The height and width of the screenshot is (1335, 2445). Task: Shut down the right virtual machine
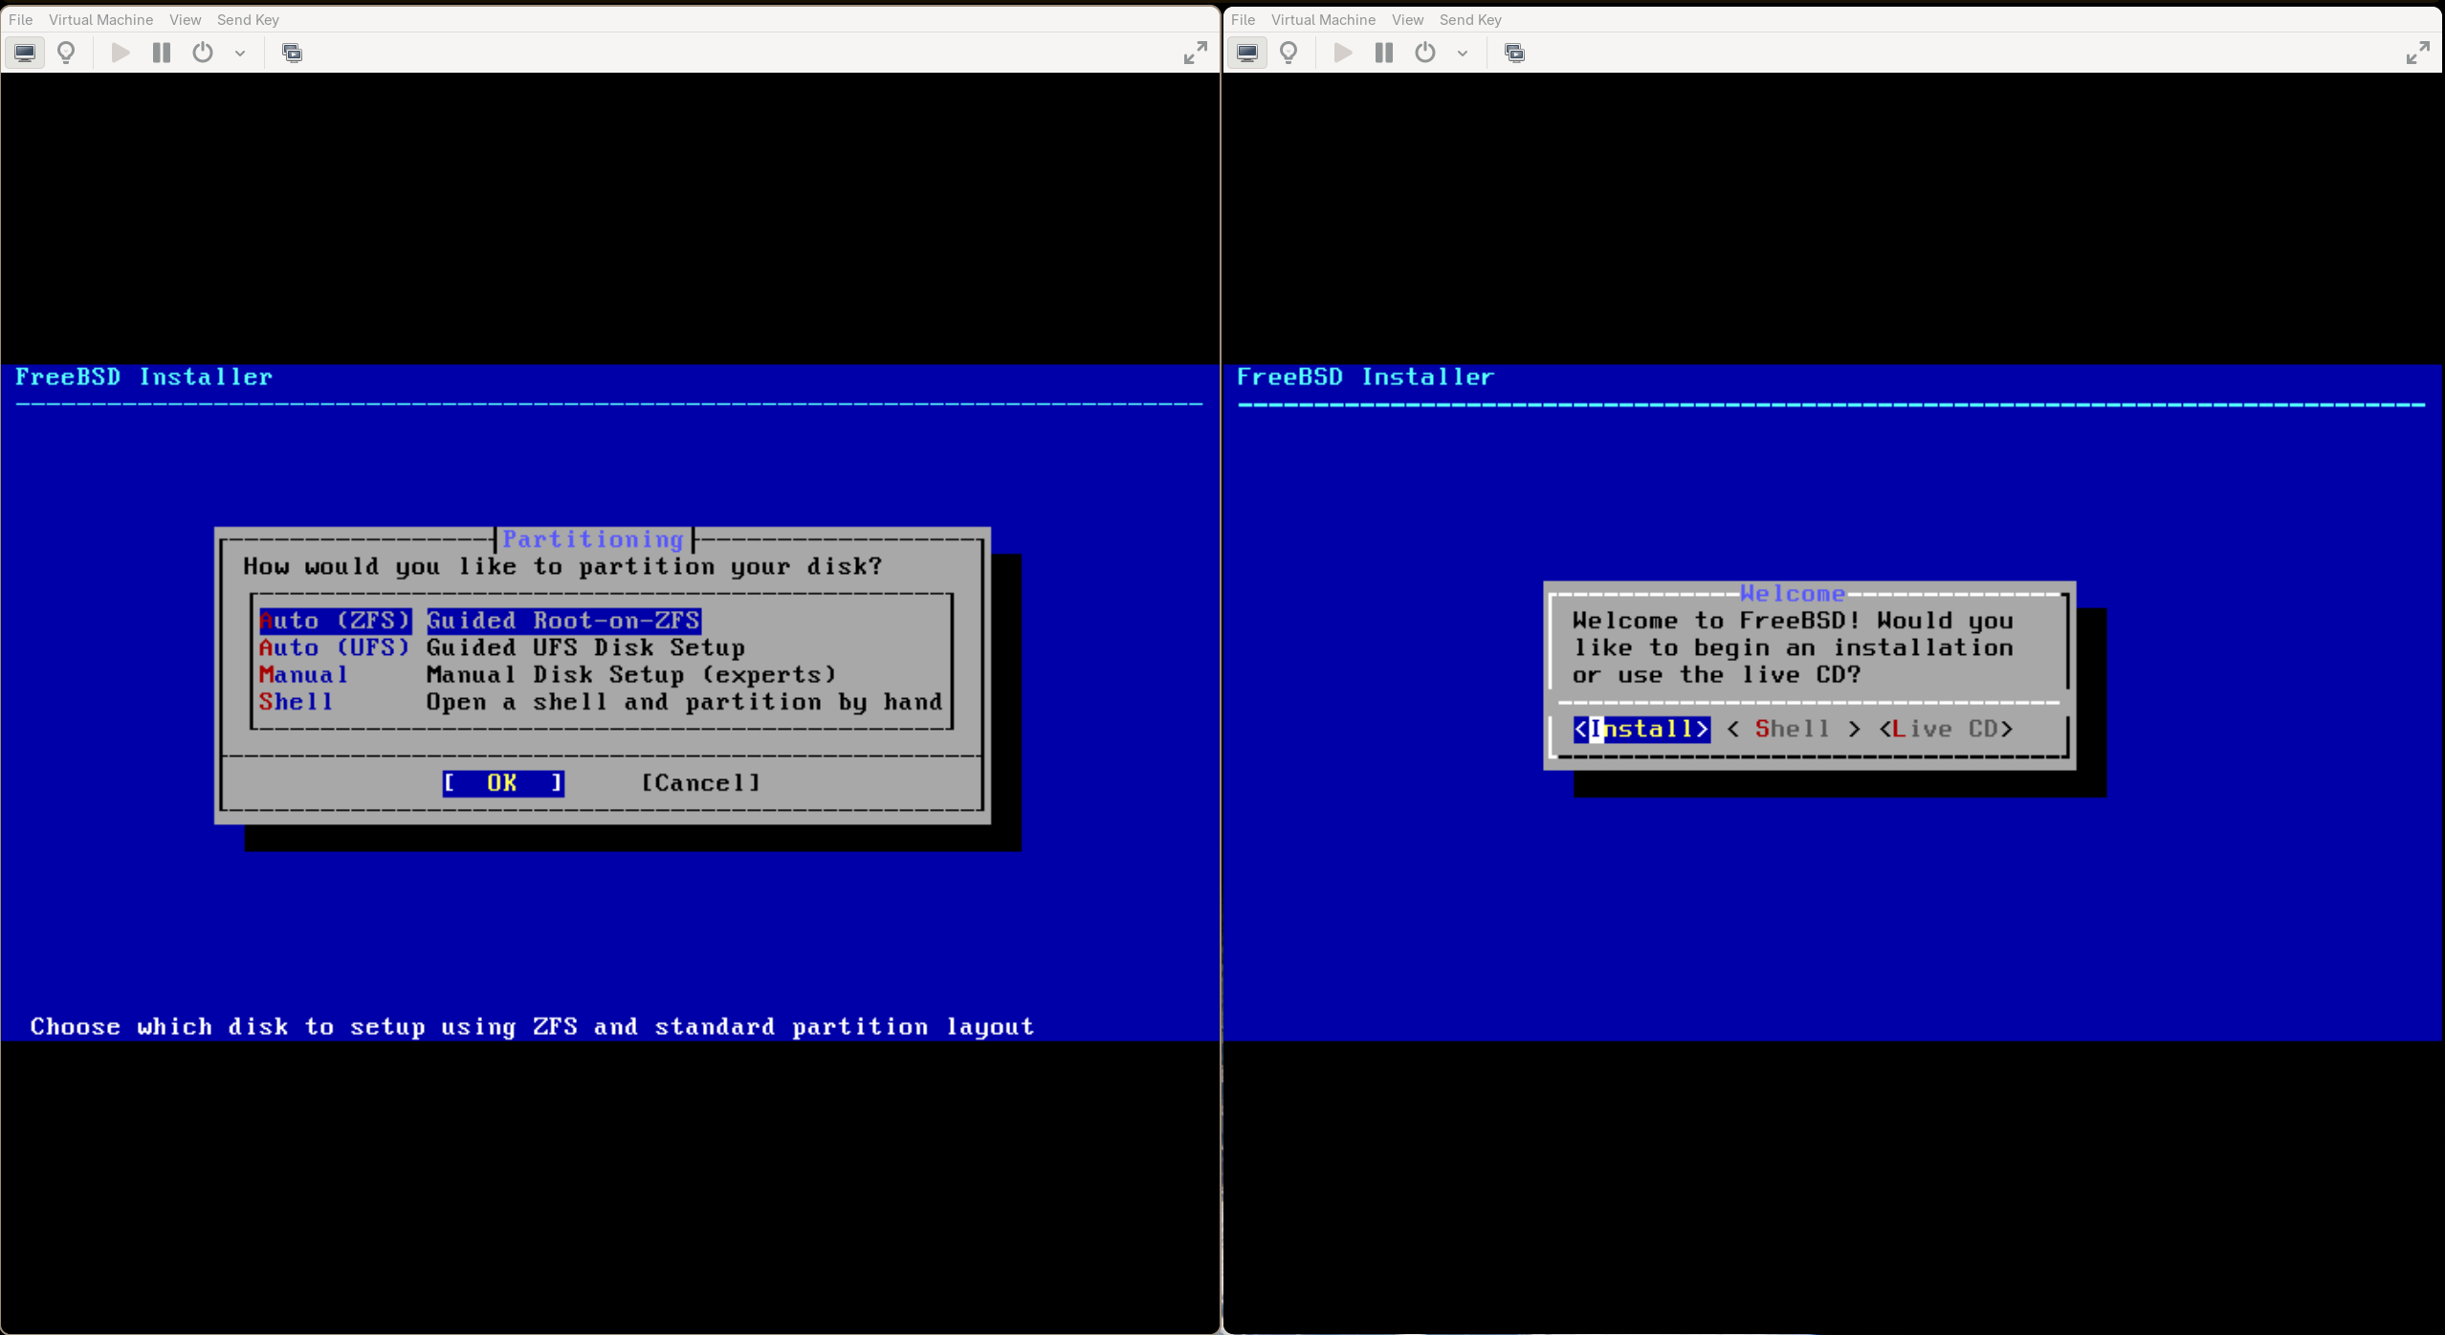pyautogui.click(x=1425, y=53)
